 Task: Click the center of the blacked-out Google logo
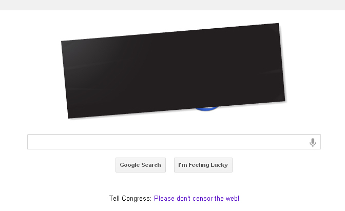pos(173,71)
